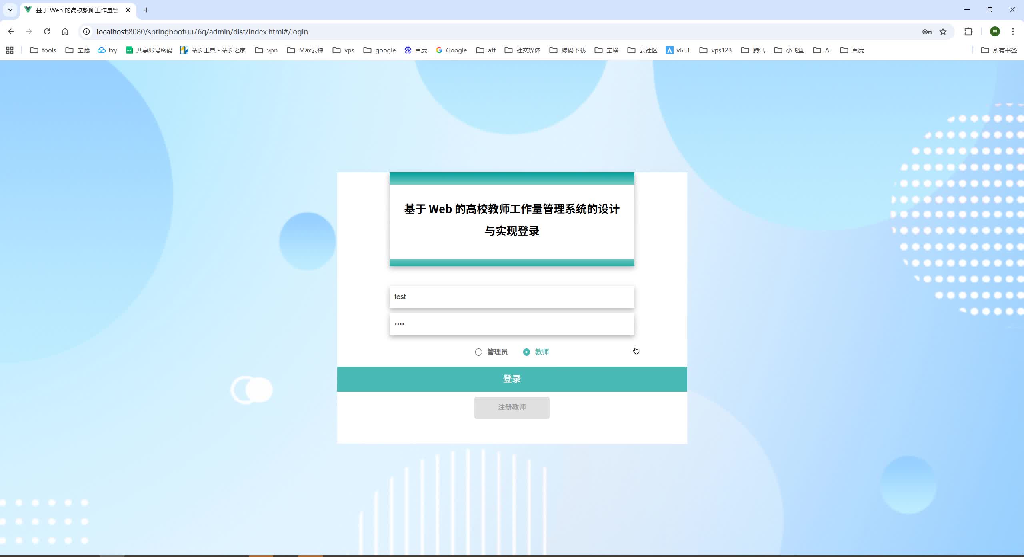This screenshot has height=557, width=1024.
Task: Click the password input field
Action: 512,324
